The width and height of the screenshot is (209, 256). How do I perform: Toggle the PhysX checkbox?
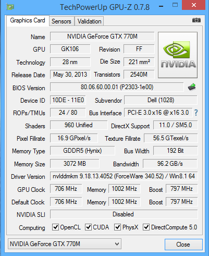(x=117, y=227)
